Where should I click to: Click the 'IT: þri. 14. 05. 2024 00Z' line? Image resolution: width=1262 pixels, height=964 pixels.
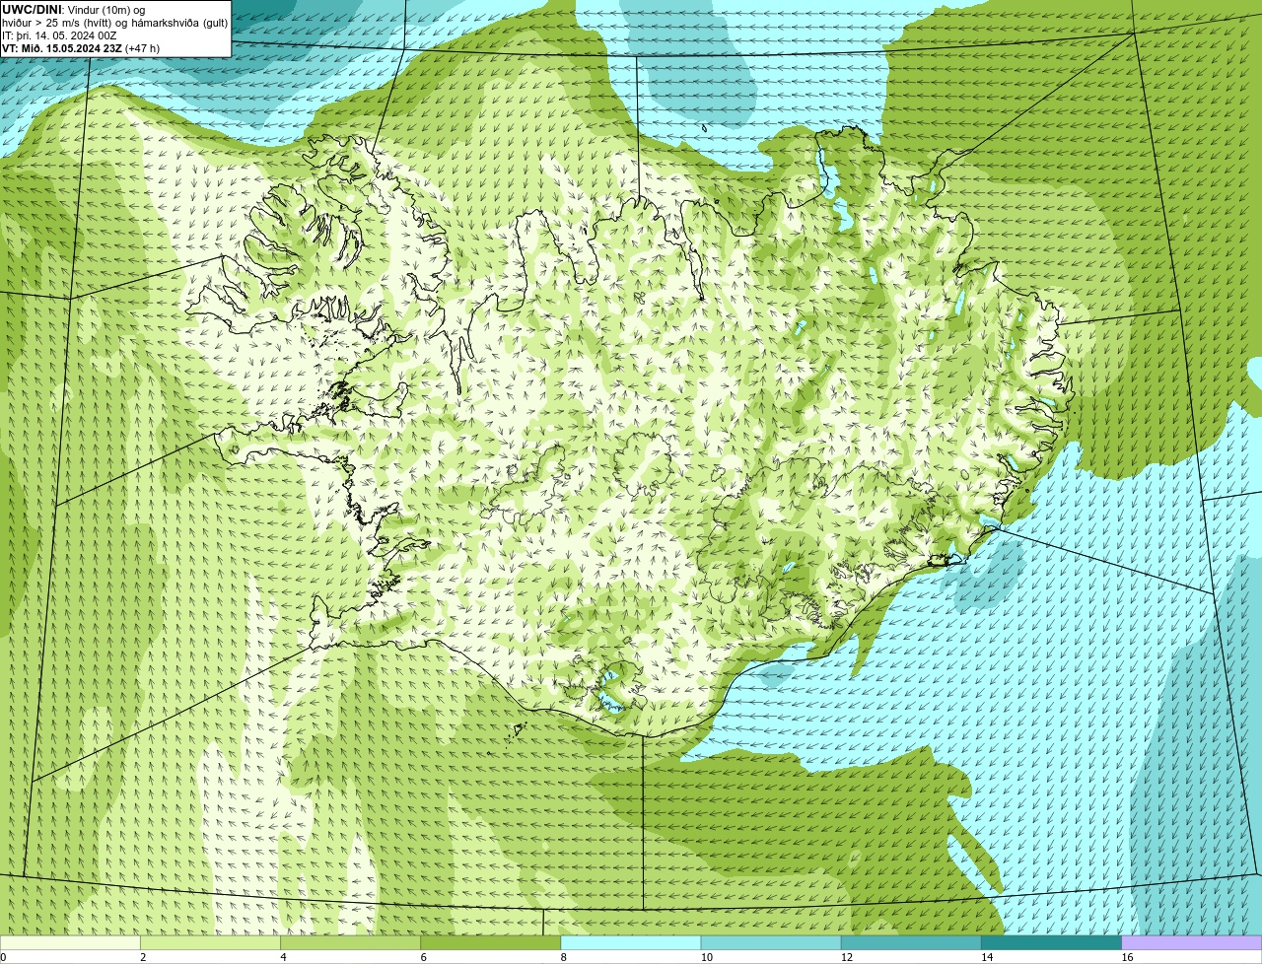[x=59, y=35]
